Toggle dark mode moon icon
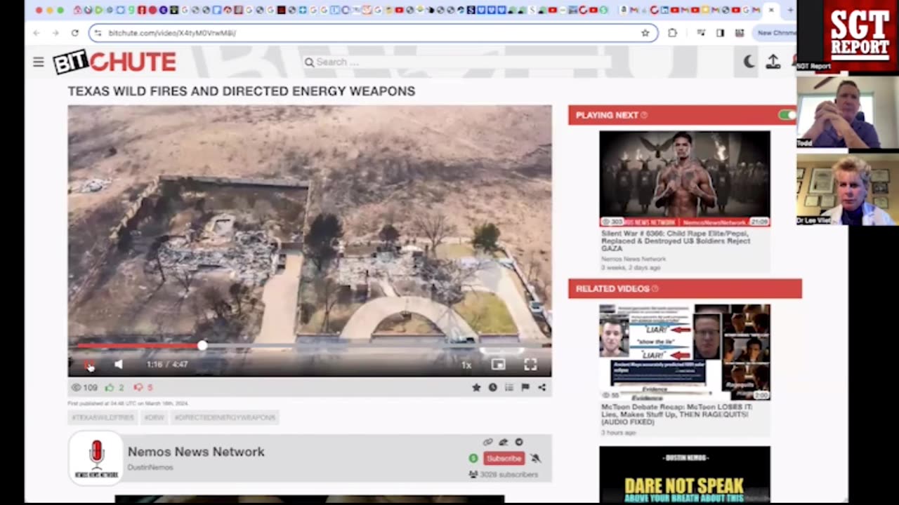The image size is (899, 505). (x=749, y=62)
